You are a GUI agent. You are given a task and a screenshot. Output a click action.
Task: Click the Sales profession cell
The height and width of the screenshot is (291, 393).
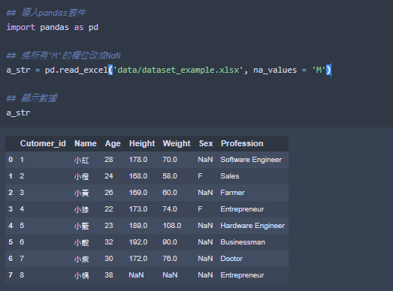pos(230,176)
